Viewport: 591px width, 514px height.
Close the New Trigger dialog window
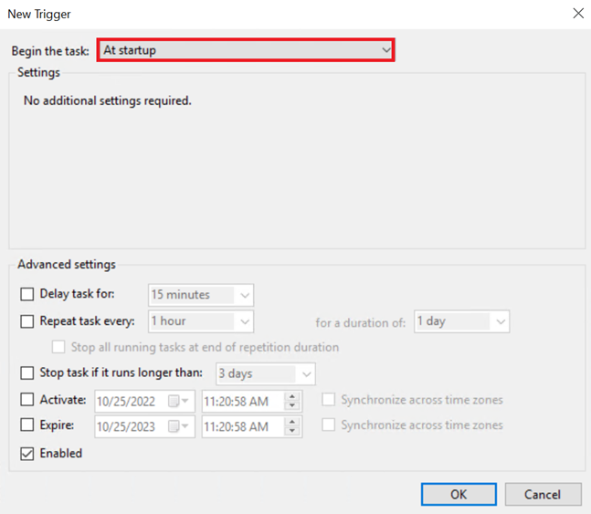[x=577, y=14]
